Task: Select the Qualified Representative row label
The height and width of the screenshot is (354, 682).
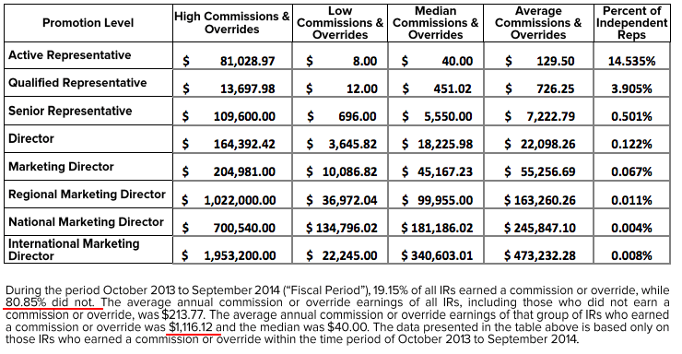Action: [77, 83]
